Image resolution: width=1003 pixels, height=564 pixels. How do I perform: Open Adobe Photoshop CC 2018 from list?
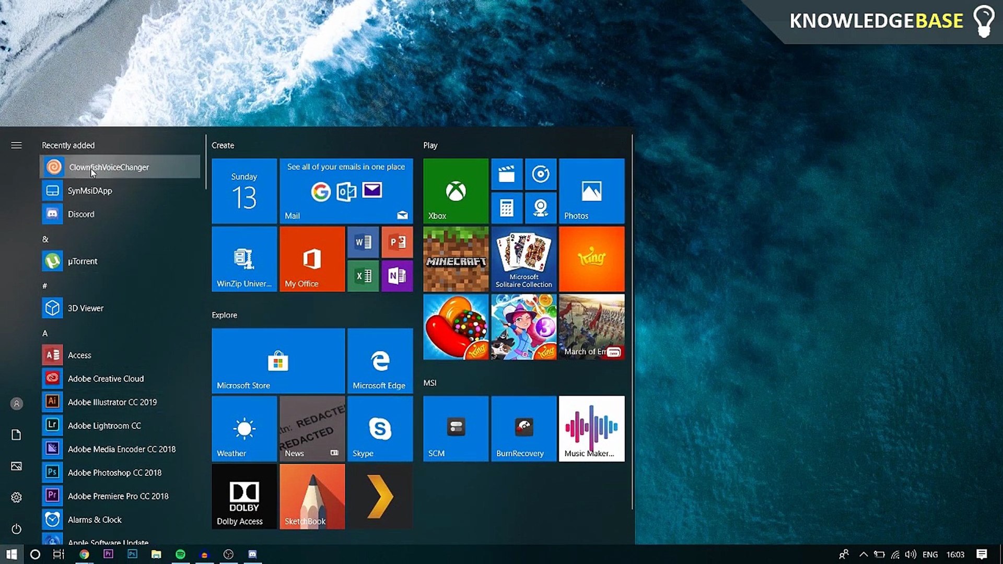pos(114,473)
